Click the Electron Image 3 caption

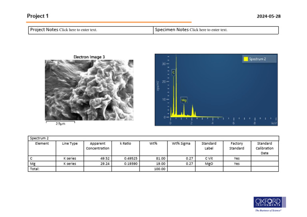click(x=89, y=57)
